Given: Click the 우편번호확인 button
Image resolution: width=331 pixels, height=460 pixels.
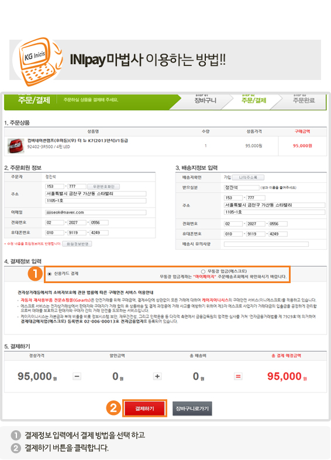Looking at the screenshot, I should (104, 187).
